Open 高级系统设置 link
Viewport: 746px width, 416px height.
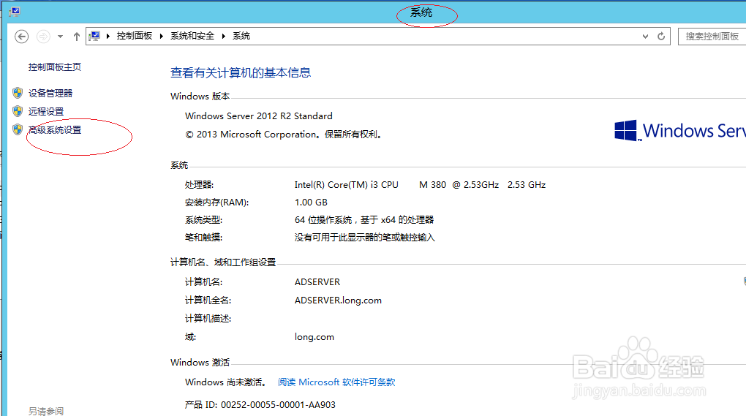pos(55,130)
